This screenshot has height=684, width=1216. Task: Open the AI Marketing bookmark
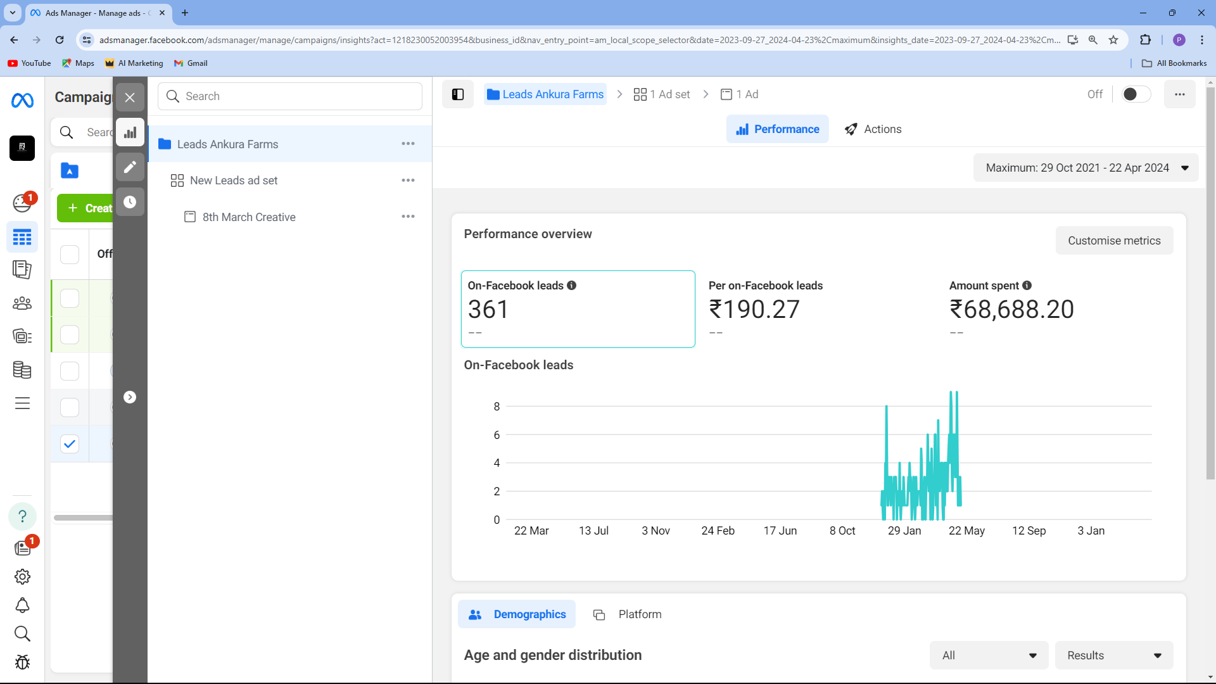click(134, 63)
